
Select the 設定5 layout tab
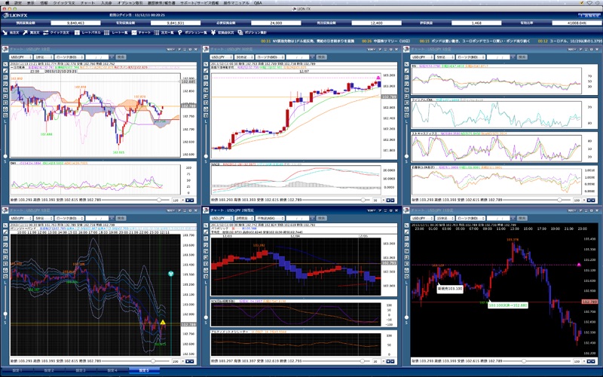tap(143, 370)
